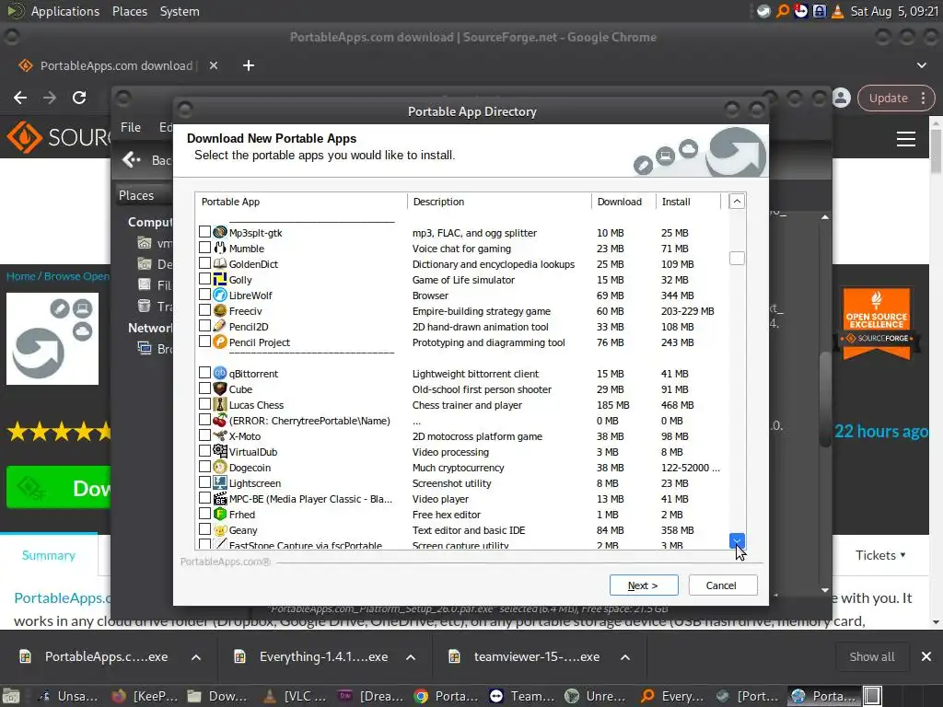Image resolution: width=943 pixels, height=707 pixels.
Task: Click the Freeciv game icon
Action: point(220,310)
